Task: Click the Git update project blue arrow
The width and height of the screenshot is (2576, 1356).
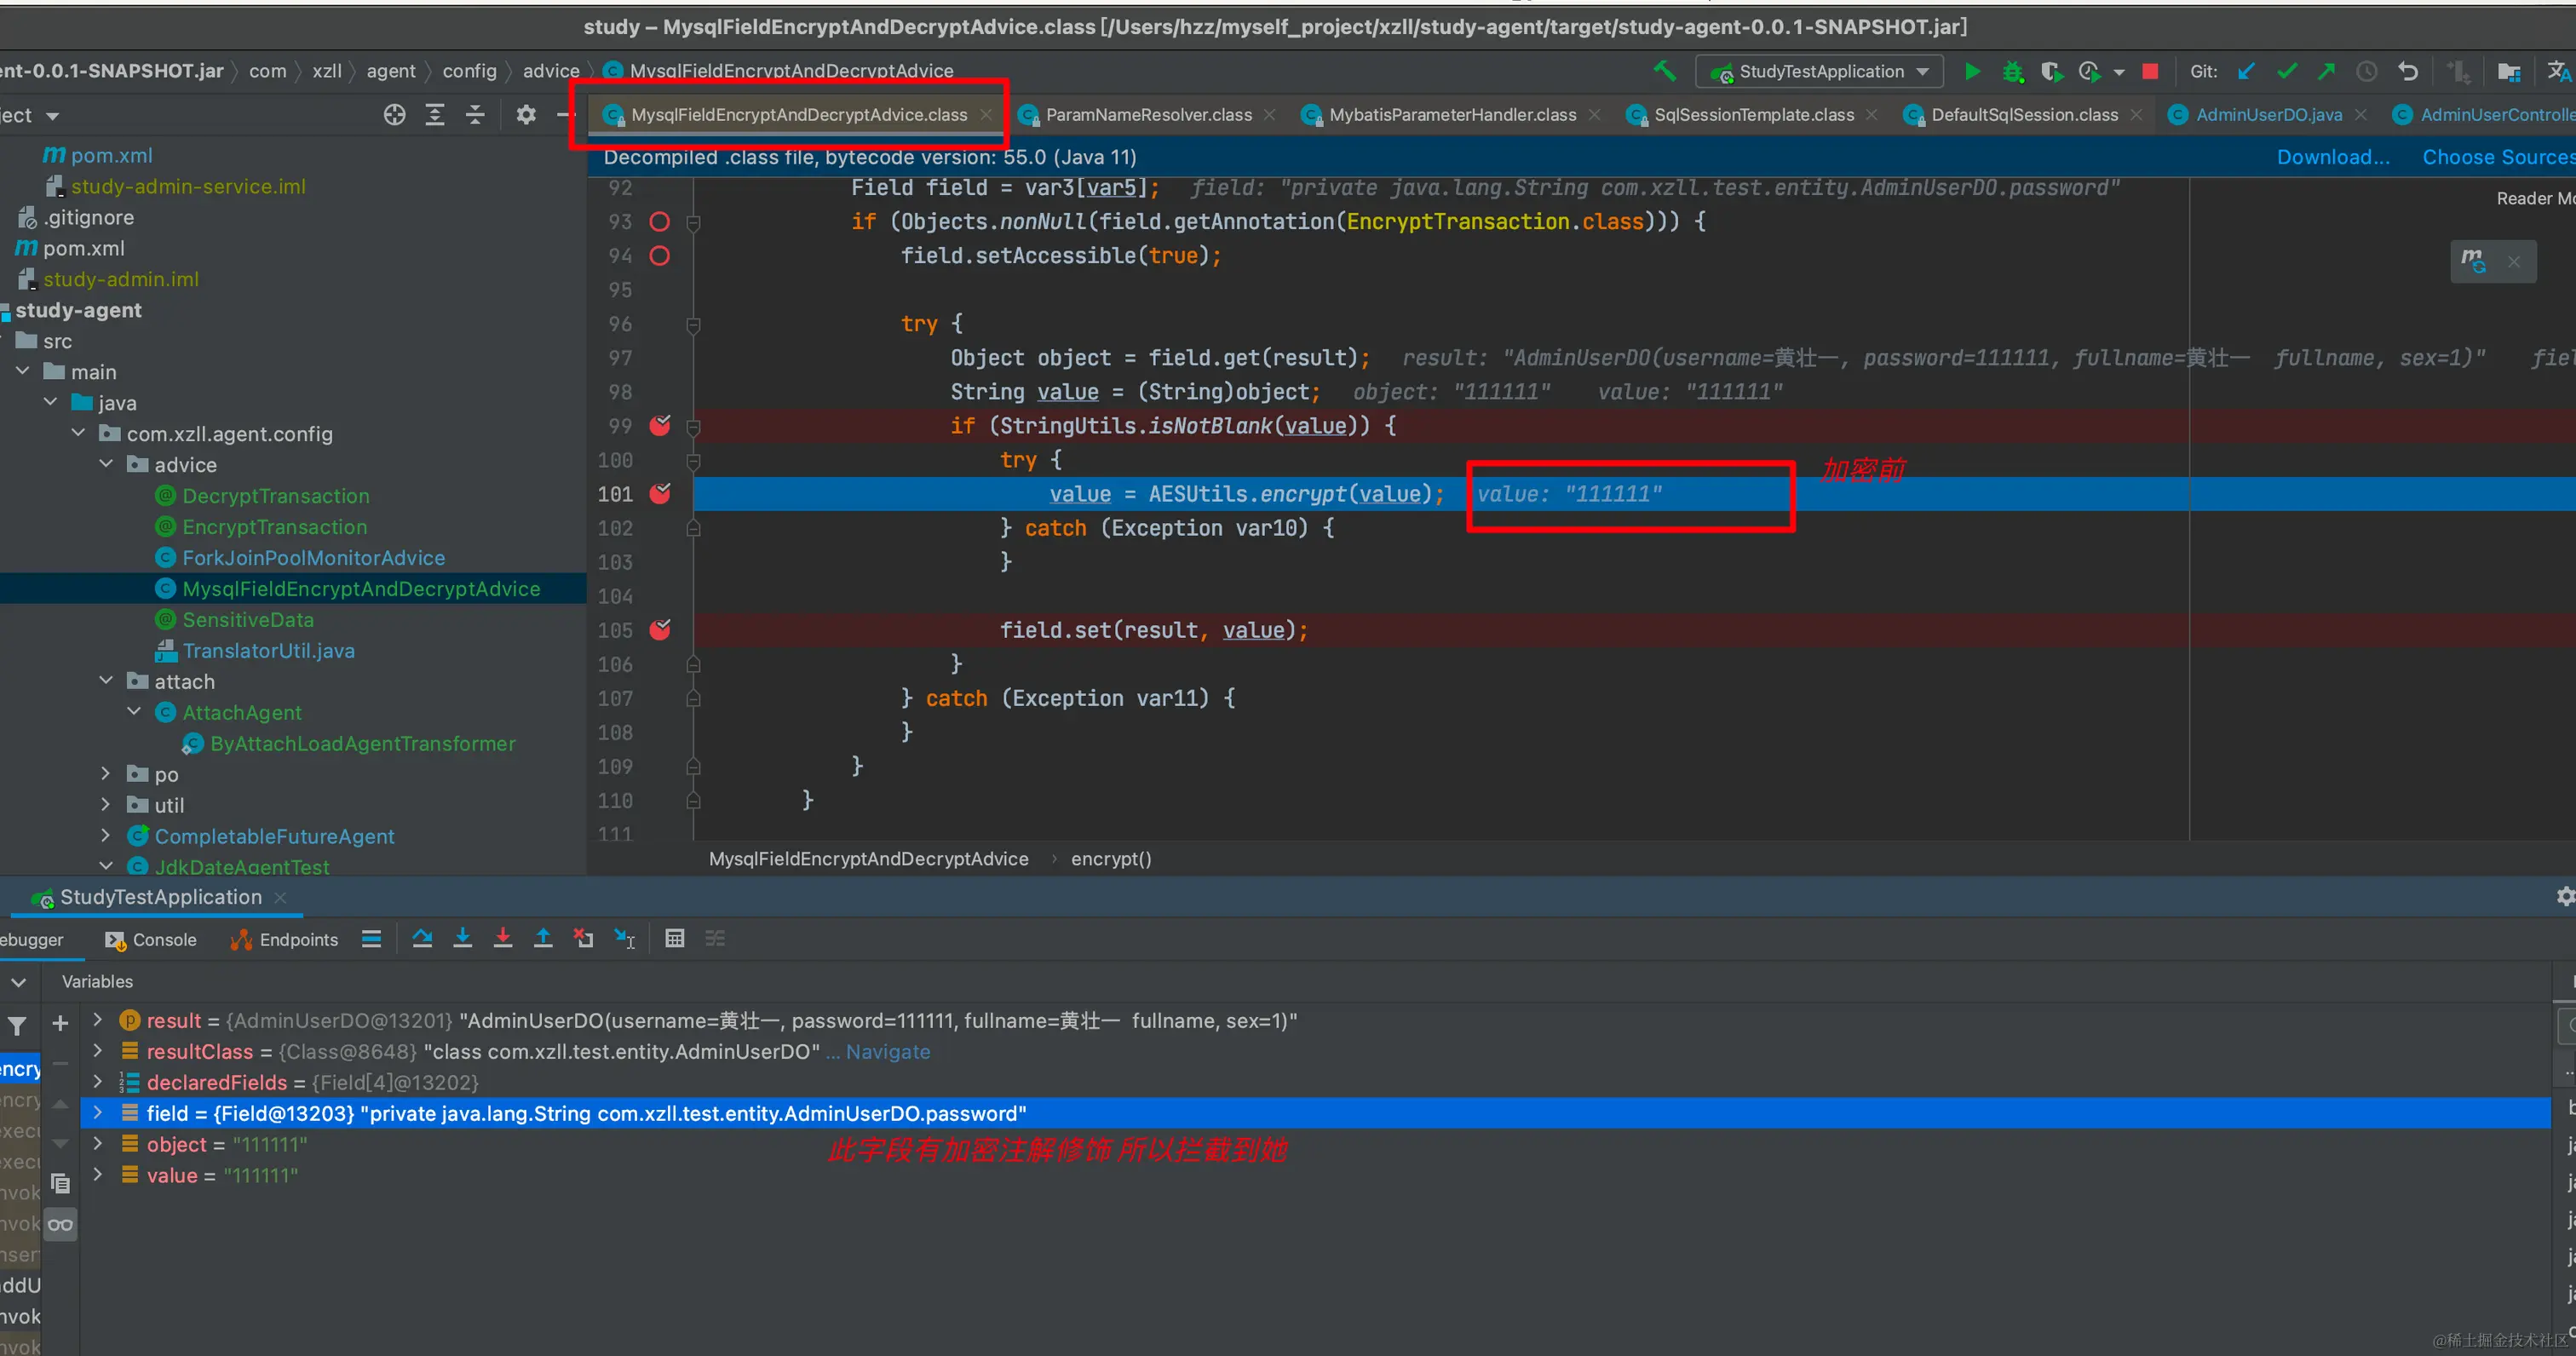Action: [x=2246, y=71]
